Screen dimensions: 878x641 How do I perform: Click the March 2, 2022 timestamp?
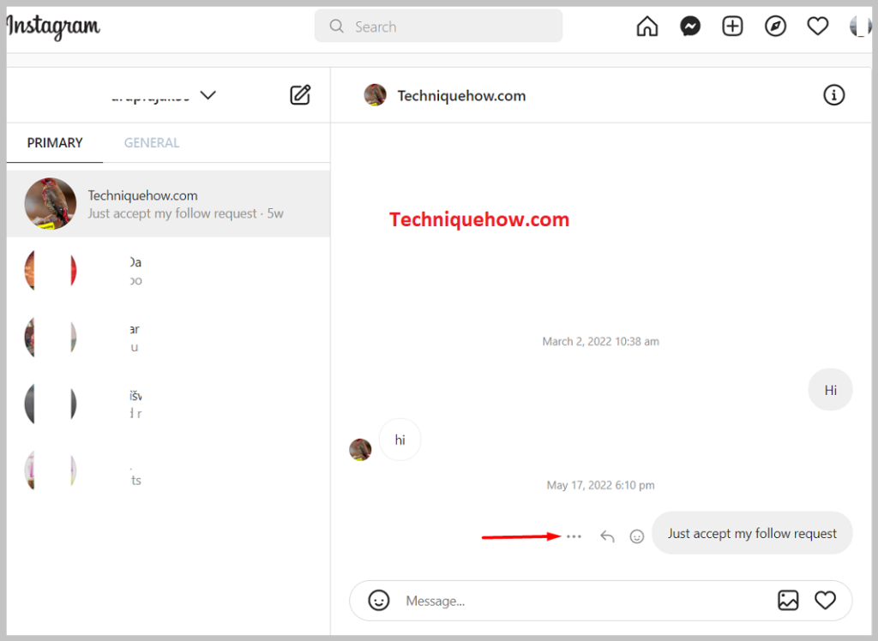pos(600,341)
